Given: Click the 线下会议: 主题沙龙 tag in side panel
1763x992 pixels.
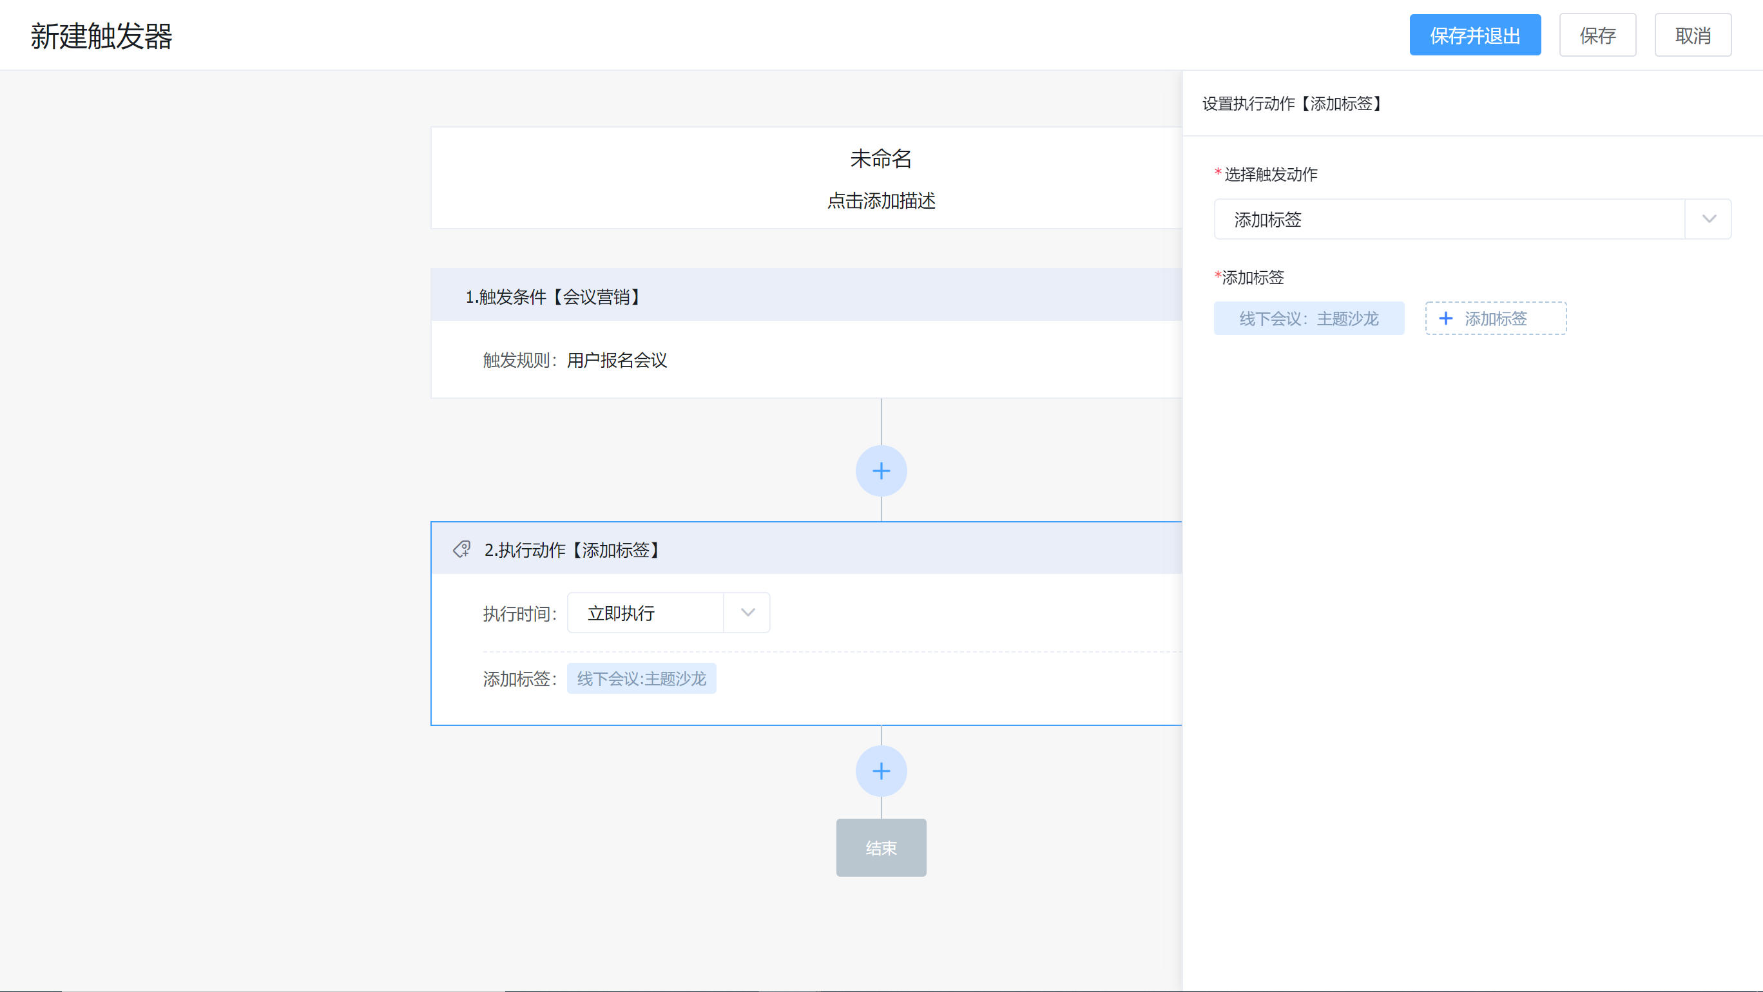Looking at the screenshot, I should 1309,318.
